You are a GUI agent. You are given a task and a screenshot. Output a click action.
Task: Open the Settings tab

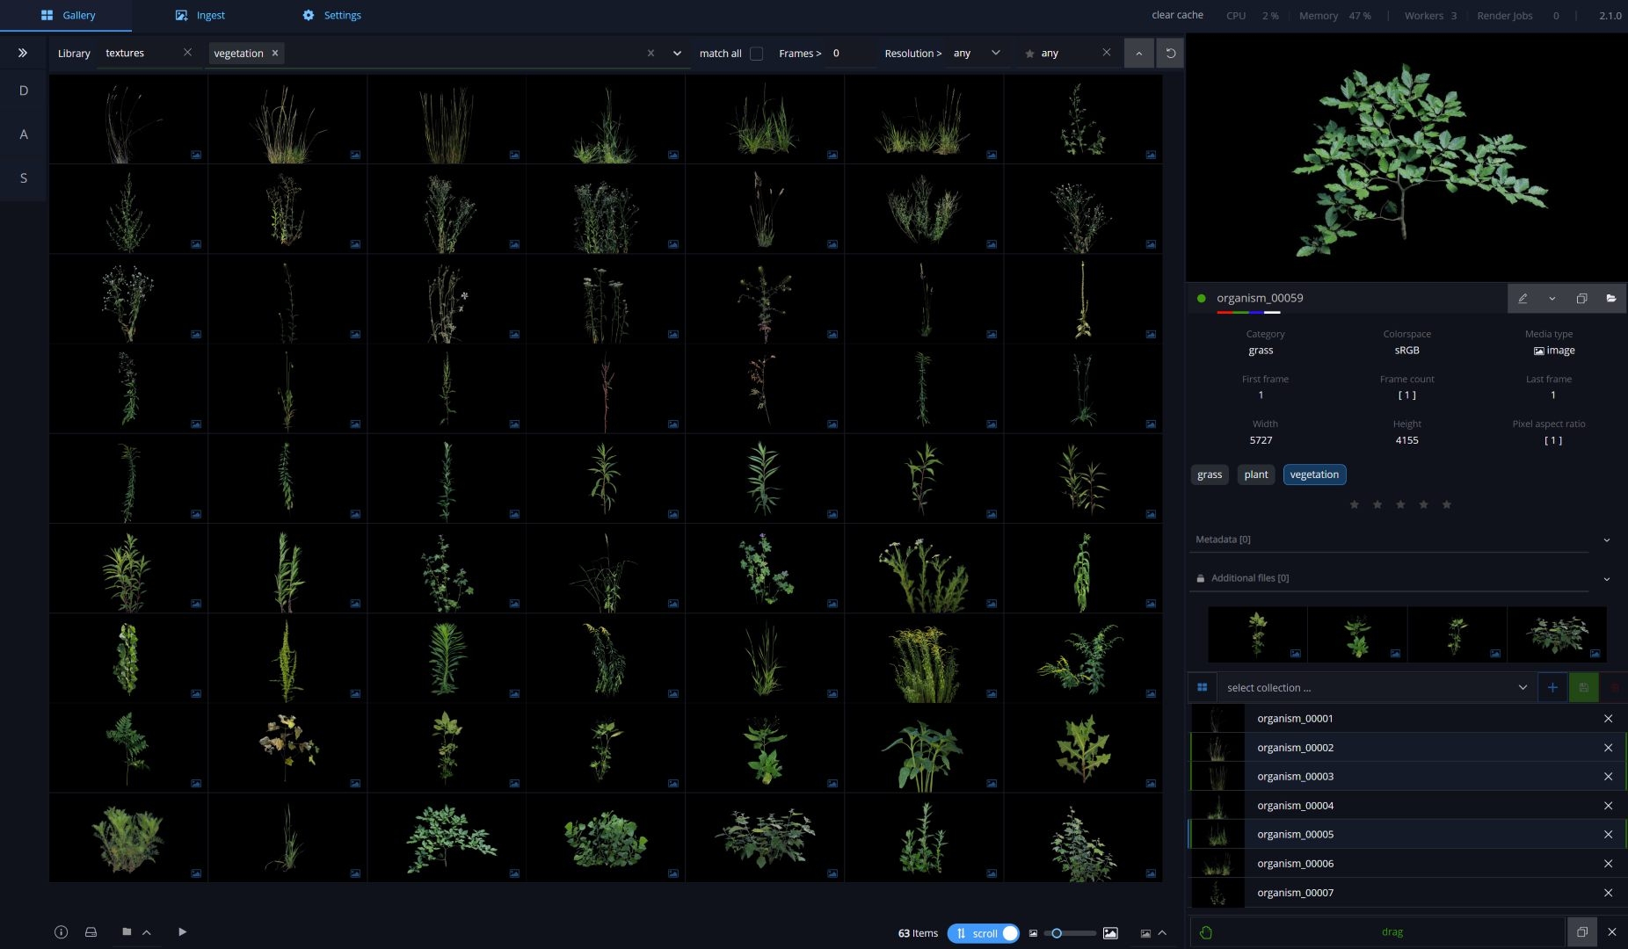click(x=332, y=16)
